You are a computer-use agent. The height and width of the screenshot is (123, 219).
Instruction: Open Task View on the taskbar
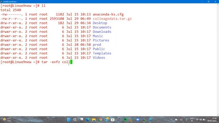(81, 119)
